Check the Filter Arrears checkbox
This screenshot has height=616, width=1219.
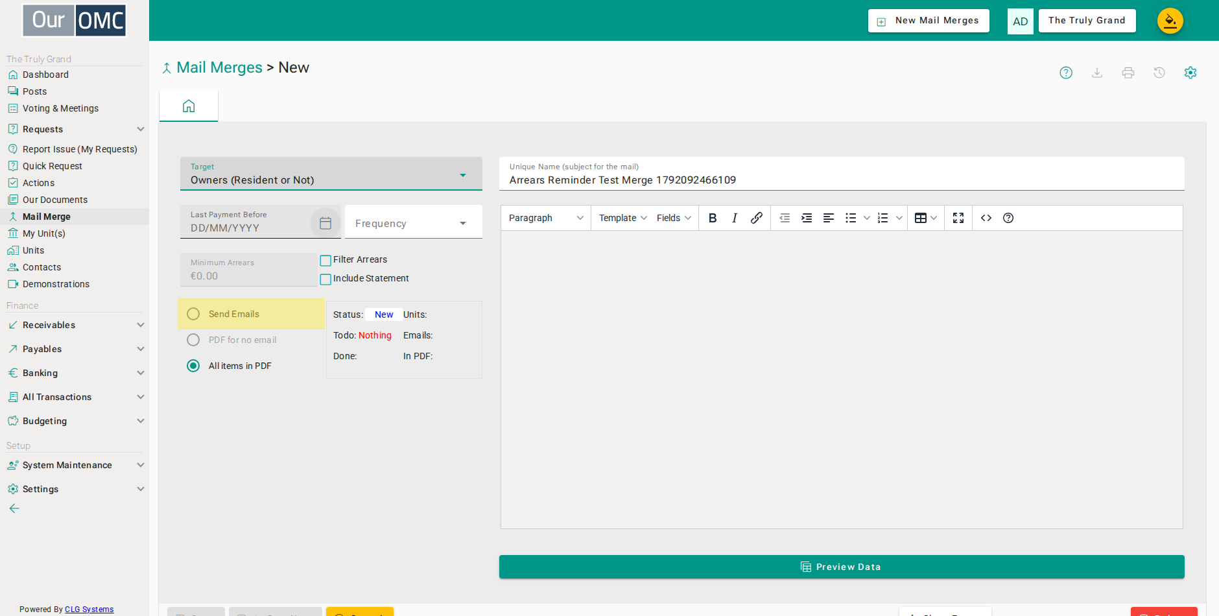click(x=325, y=260)
